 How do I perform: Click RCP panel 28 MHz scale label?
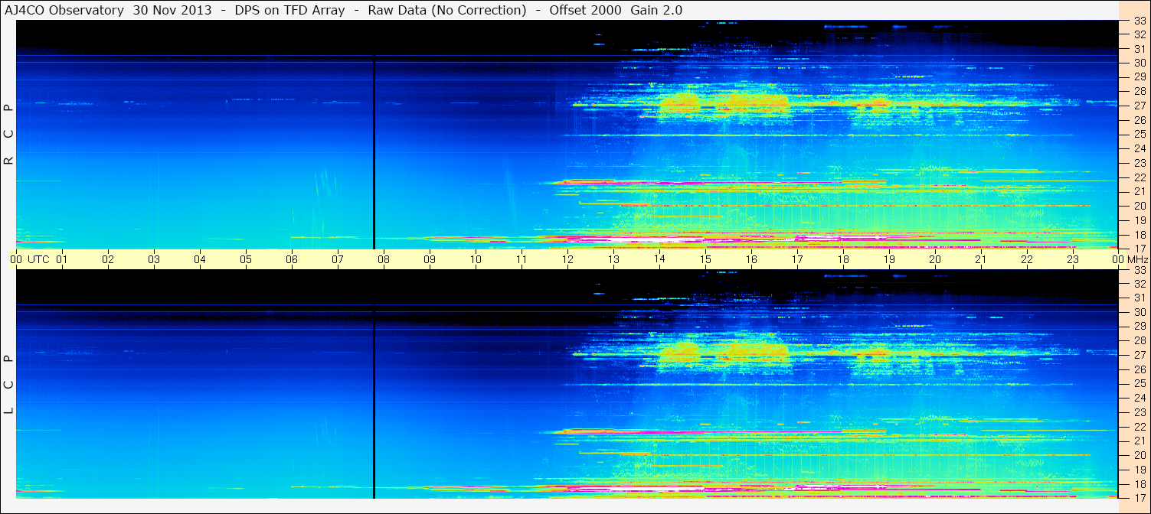tap(1140, 91)
